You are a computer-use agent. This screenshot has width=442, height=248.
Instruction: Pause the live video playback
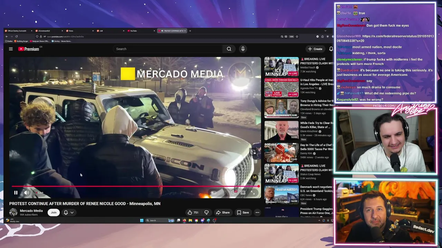[x=16, y=193]
